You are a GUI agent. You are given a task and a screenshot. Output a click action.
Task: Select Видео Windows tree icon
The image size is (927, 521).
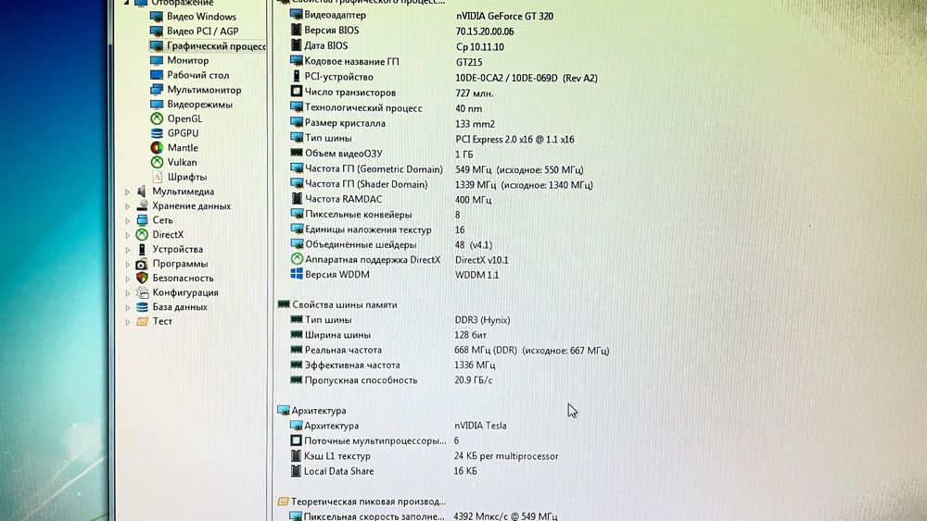coord(157,17)
